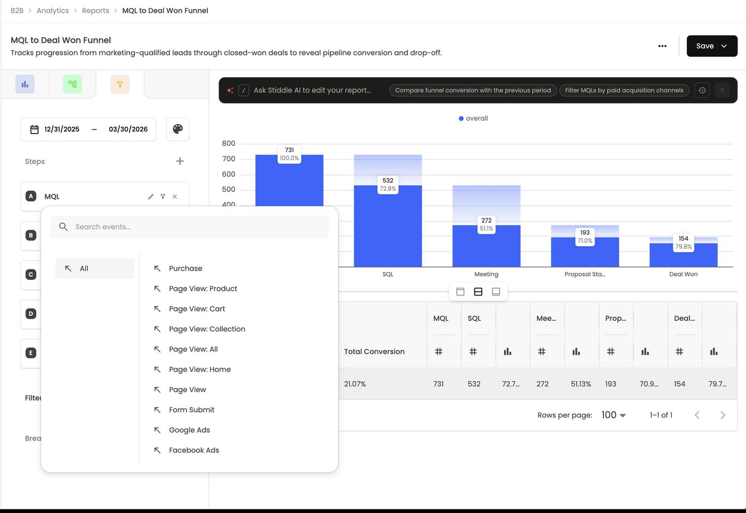Select the All events category
Image resolution: width=746 pixels, height=513 pixels.
tap(95, 268)
